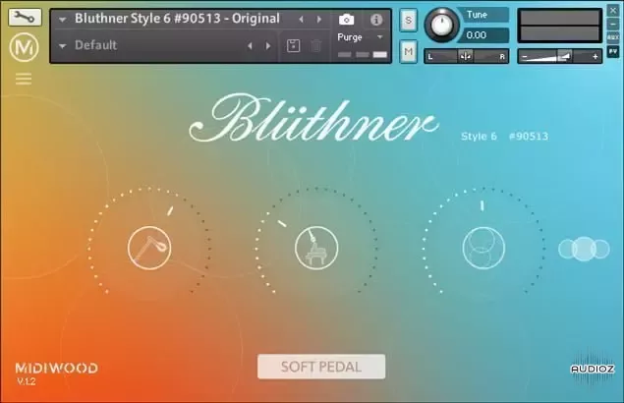Click the microphone dial's outer ring indicator
Image resolution: width=624 pixels, height=403 pixels.
282,224
